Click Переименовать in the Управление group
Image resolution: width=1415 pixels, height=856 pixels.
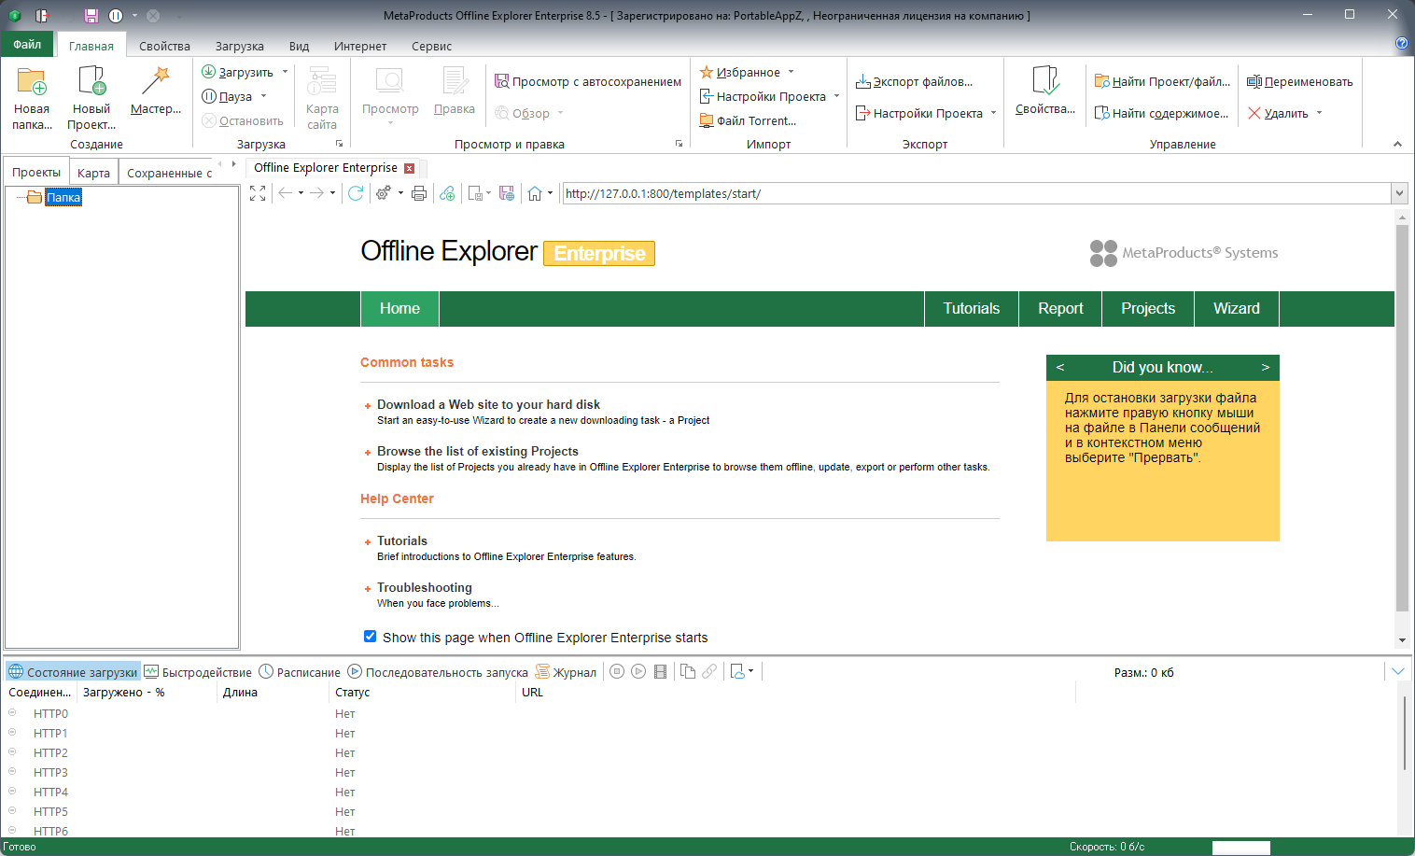(1300, 81)
